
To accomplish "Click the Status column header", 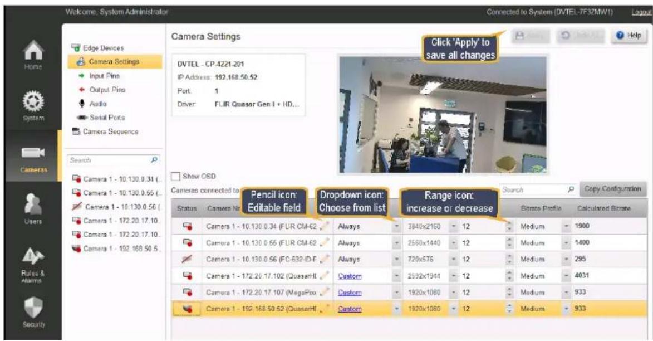I will pos(186,208).
